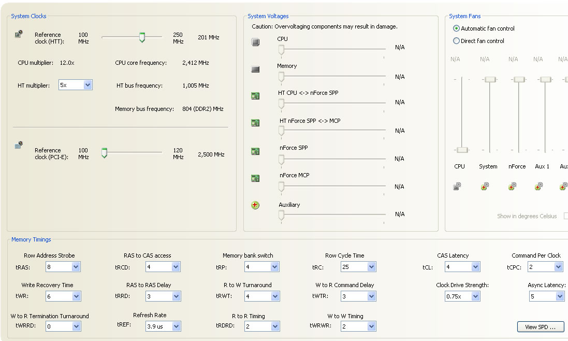Open the HT multiplier dropdown
This screenshot has width=568, height=341.
88,85
